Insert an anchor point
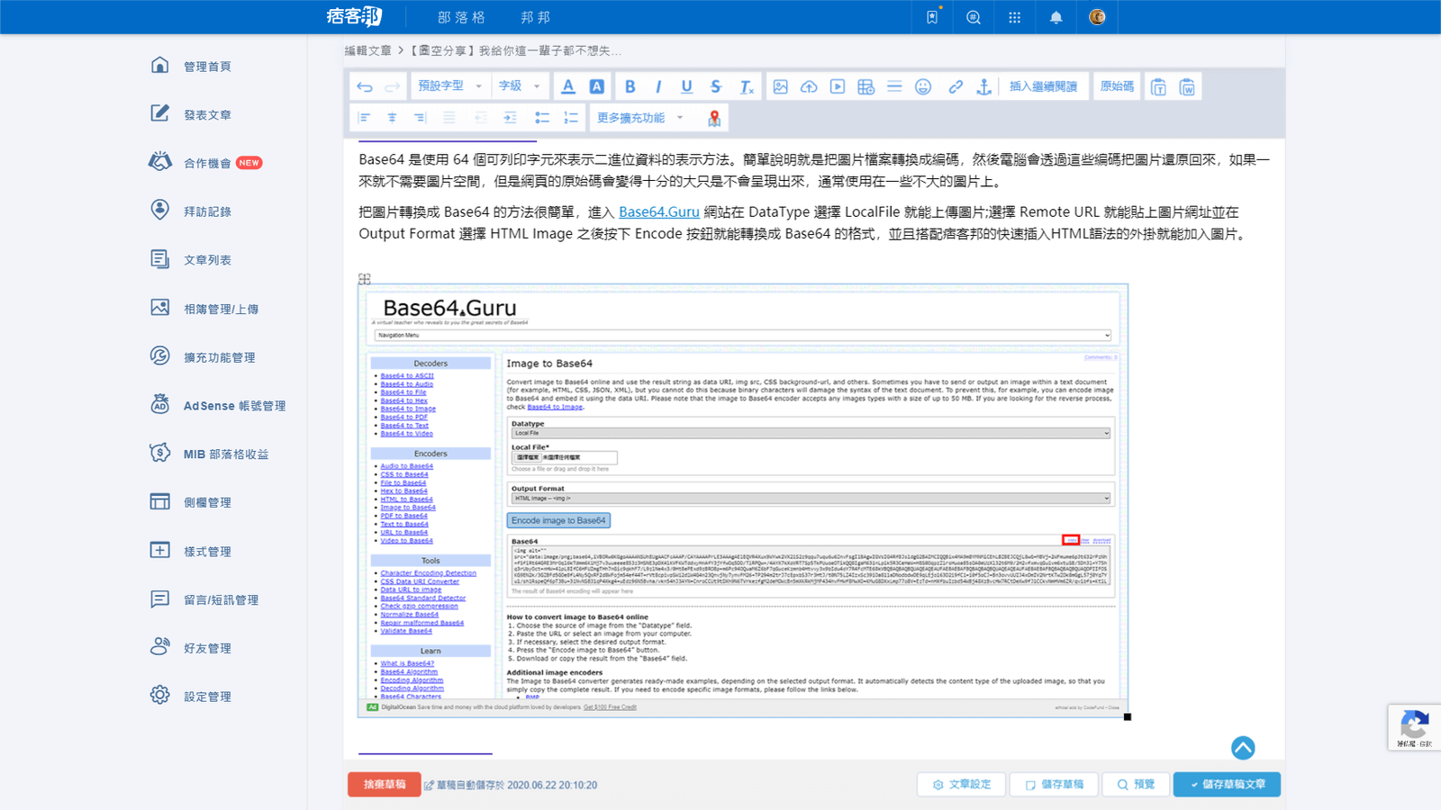This screenshot has height=810, width=1441. [984, 85]
